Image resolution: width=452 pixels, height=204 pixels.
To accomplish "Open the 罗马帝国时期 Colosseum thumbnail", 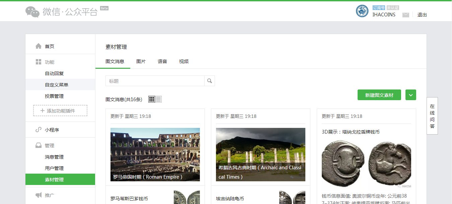I will [x=155, y=155].
